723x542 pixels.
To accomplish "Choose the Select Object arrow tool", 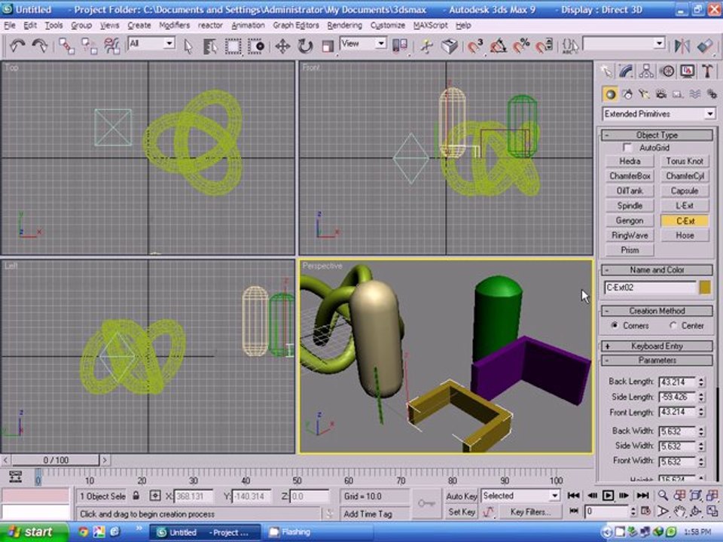I will point(188,46).
